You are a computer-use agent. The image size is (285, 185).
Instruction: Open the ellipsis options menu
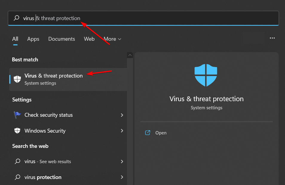(x=272, y=38)
